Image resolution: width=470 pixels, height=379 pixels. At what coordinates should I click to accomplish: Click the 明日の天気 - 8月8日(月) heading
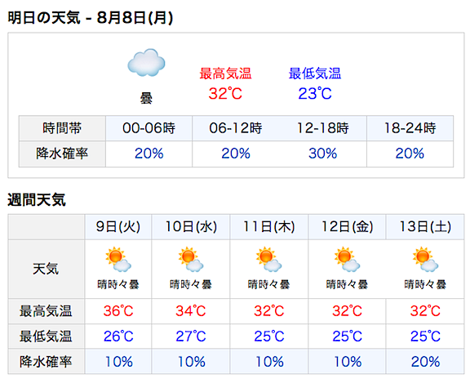point(91,18)
